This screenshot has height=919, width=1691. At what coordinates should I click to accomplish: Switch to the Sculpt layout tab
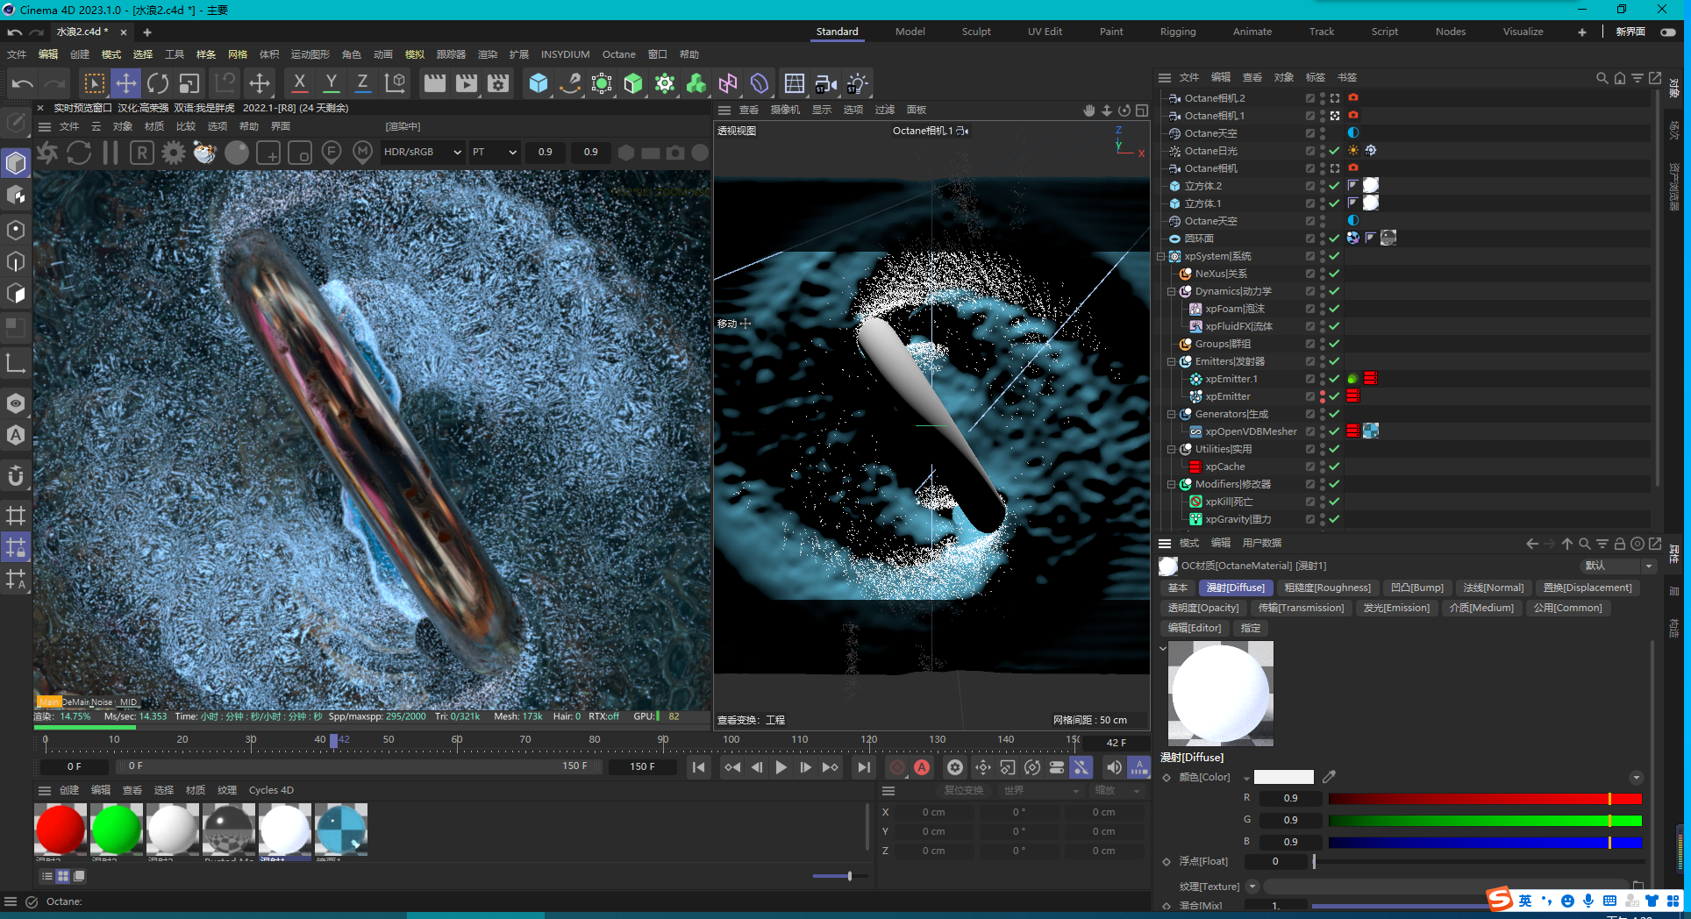click(975, 32)
